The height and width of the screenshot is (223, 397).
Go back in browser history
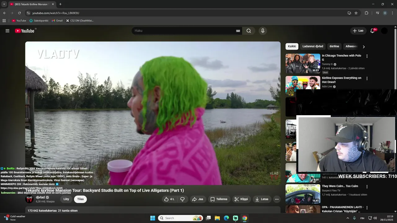(x=4, y=13)
